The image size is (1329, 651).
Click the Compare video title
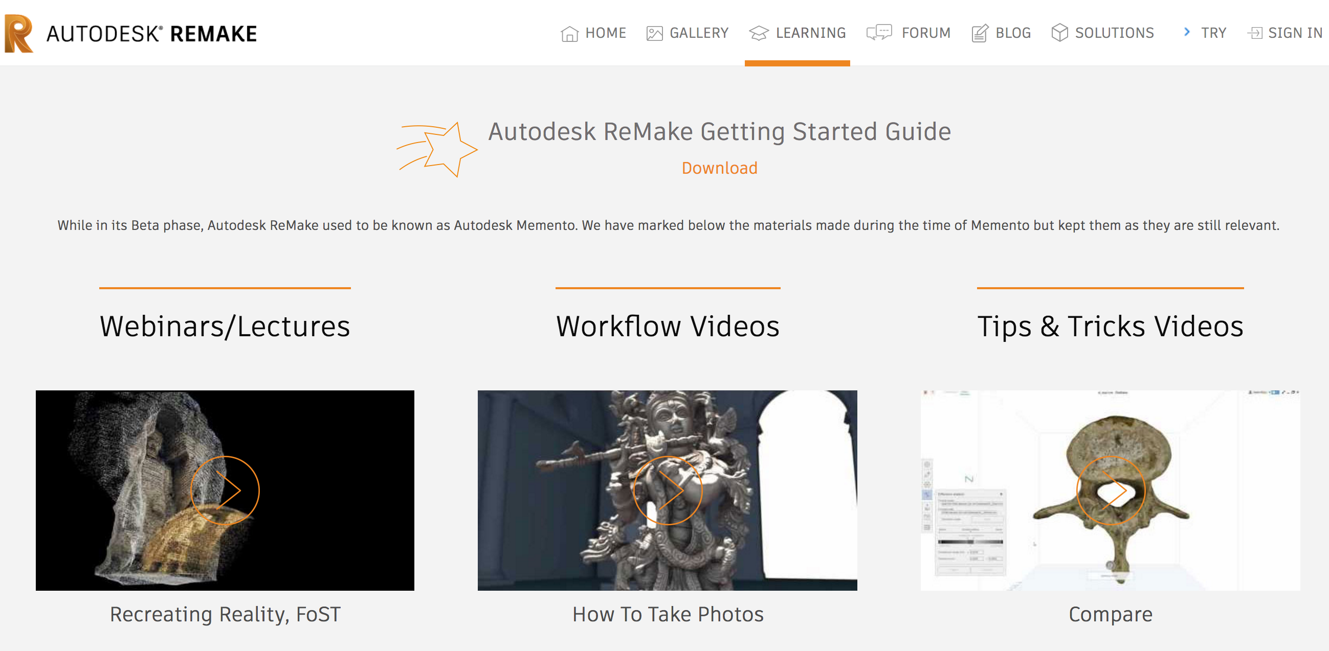point(1110,614)
